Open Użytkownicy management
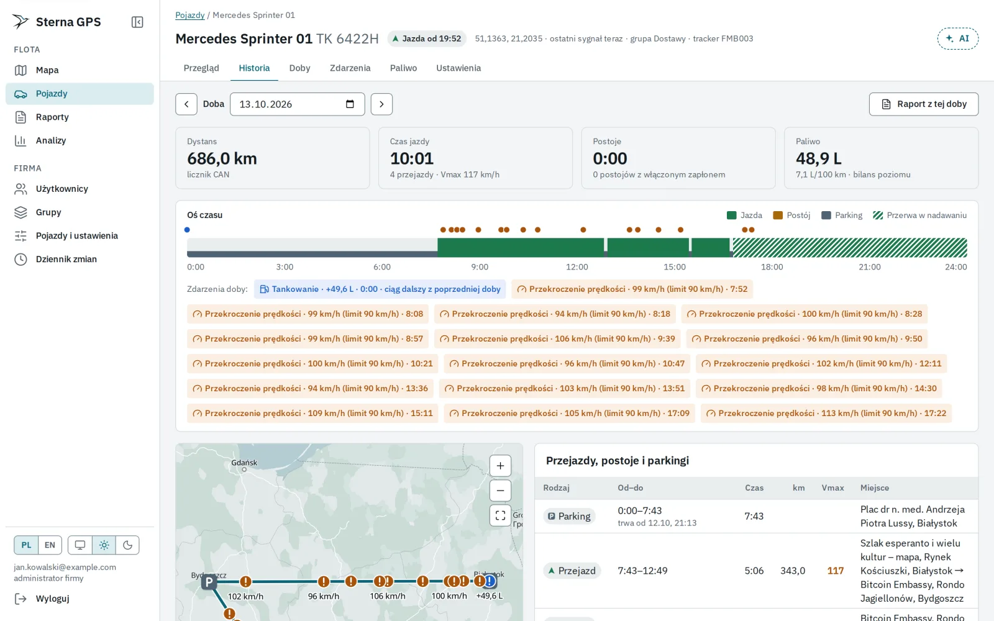This screenshot has width=994, height=621. 80,189
